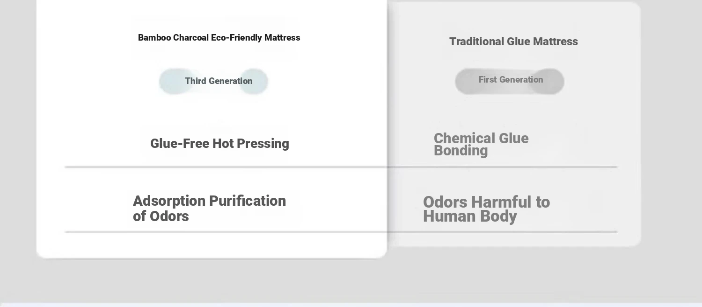Viewport: 702px width, 307px height.
Task: Select Adsorption Purification of Odors feature
Action: tap(209, 208)
